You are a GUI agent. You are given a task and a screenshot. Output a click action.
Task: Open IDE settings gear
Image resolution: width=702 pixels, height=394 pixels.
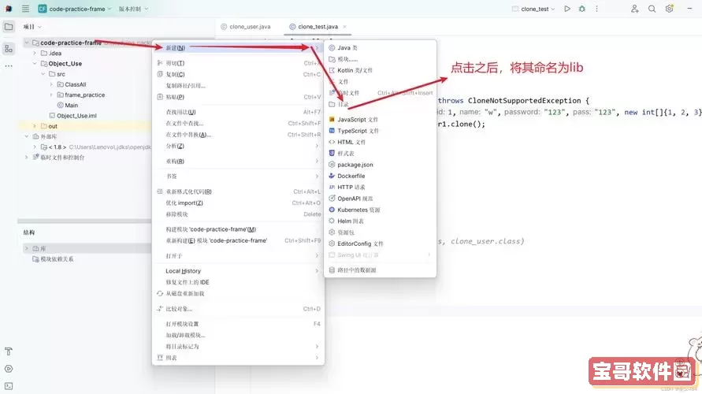670,9
